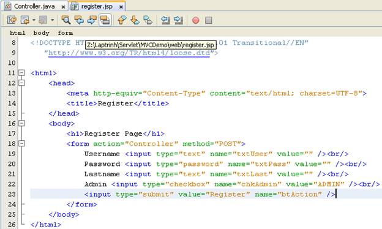This screenshot has height=229, width=382.
Task: Go to Previous Bookmark icon
Action: coord(122,20)
